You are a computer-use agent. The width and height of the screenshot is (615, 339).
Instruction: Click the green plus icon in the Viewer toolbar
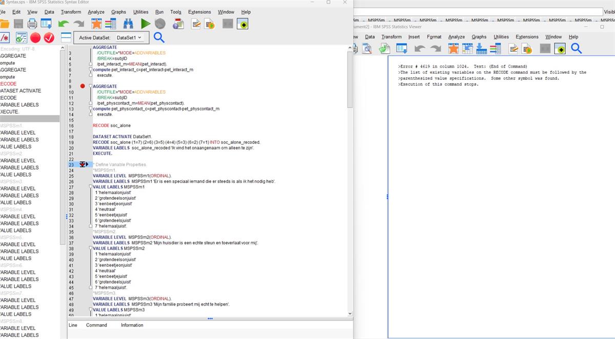pyautogui.click(x=560, y=48)
